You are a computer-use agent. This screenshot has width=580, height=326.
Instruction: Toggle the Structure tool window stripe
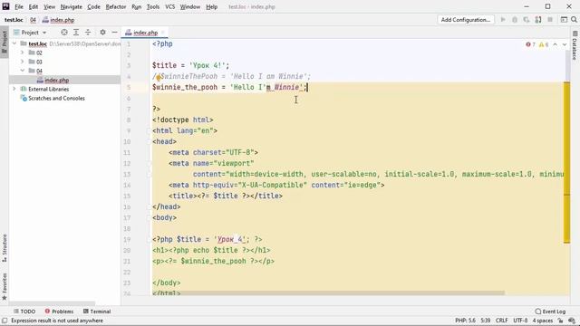(4, 248)
